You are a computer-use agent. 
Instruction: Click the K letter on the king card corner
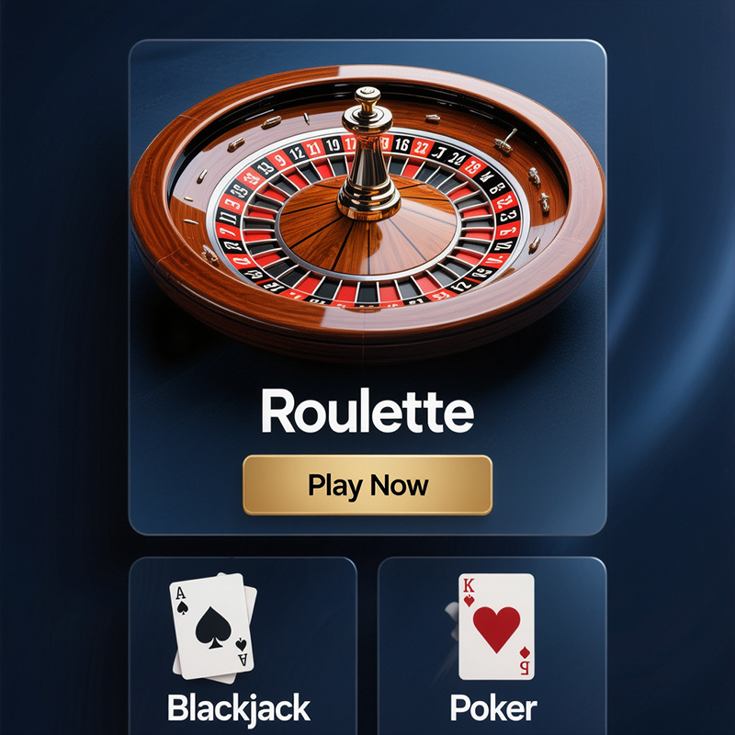coord(469,586)
